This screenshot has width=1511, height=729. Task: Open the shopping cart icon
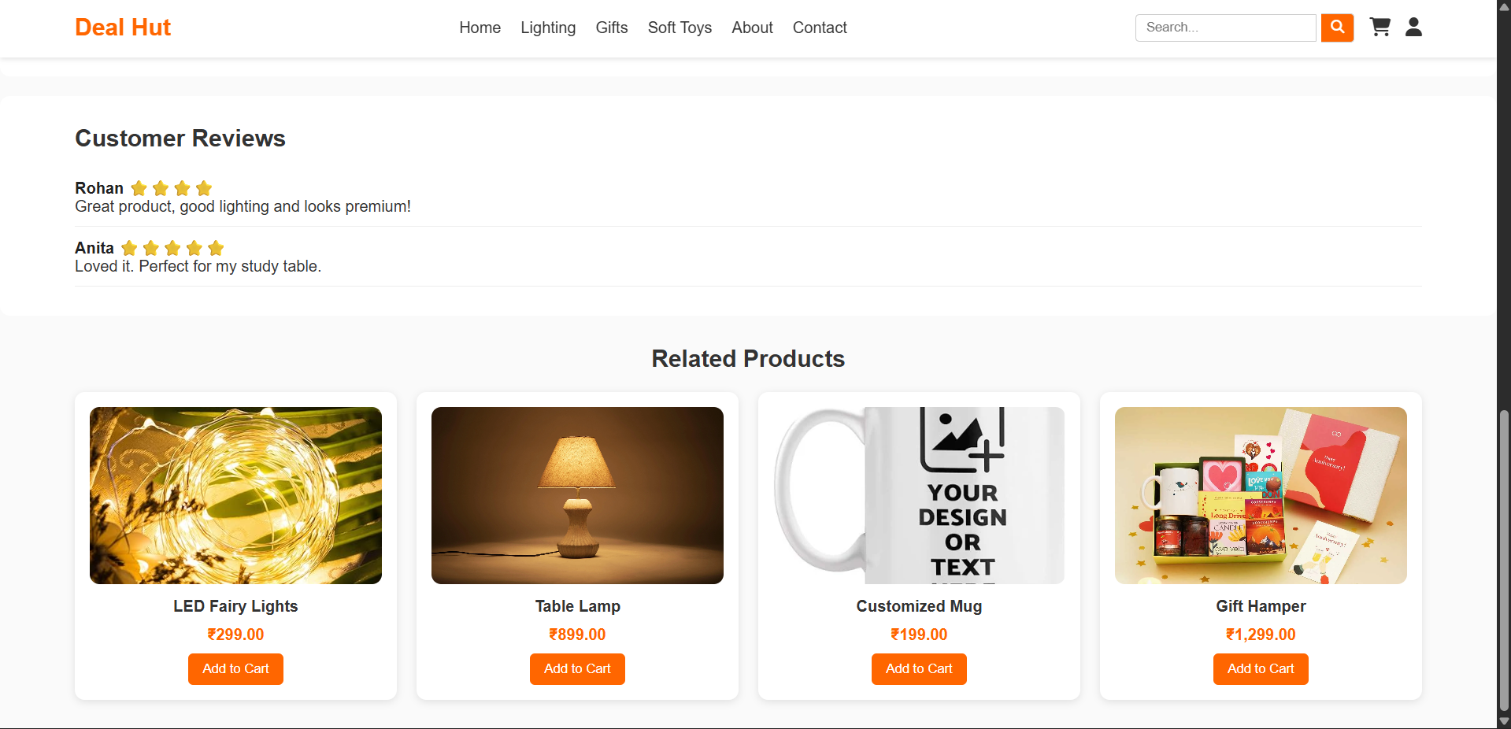1380,28
